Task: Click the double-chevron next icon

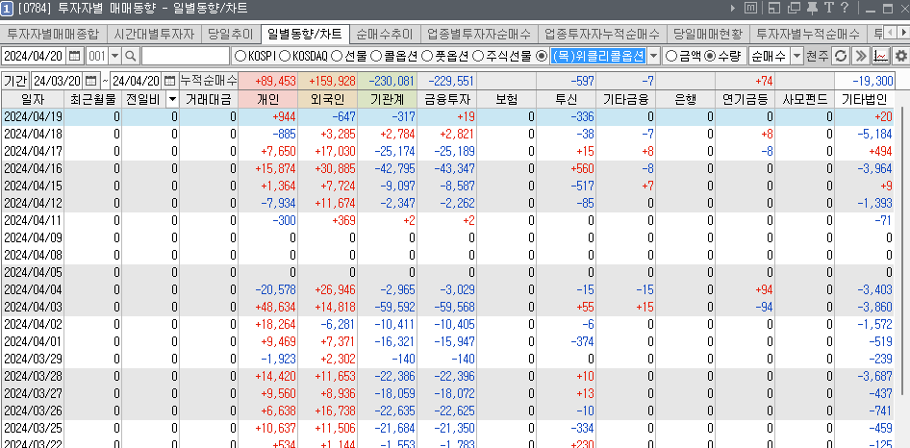Action: click(x=861, y=56)
